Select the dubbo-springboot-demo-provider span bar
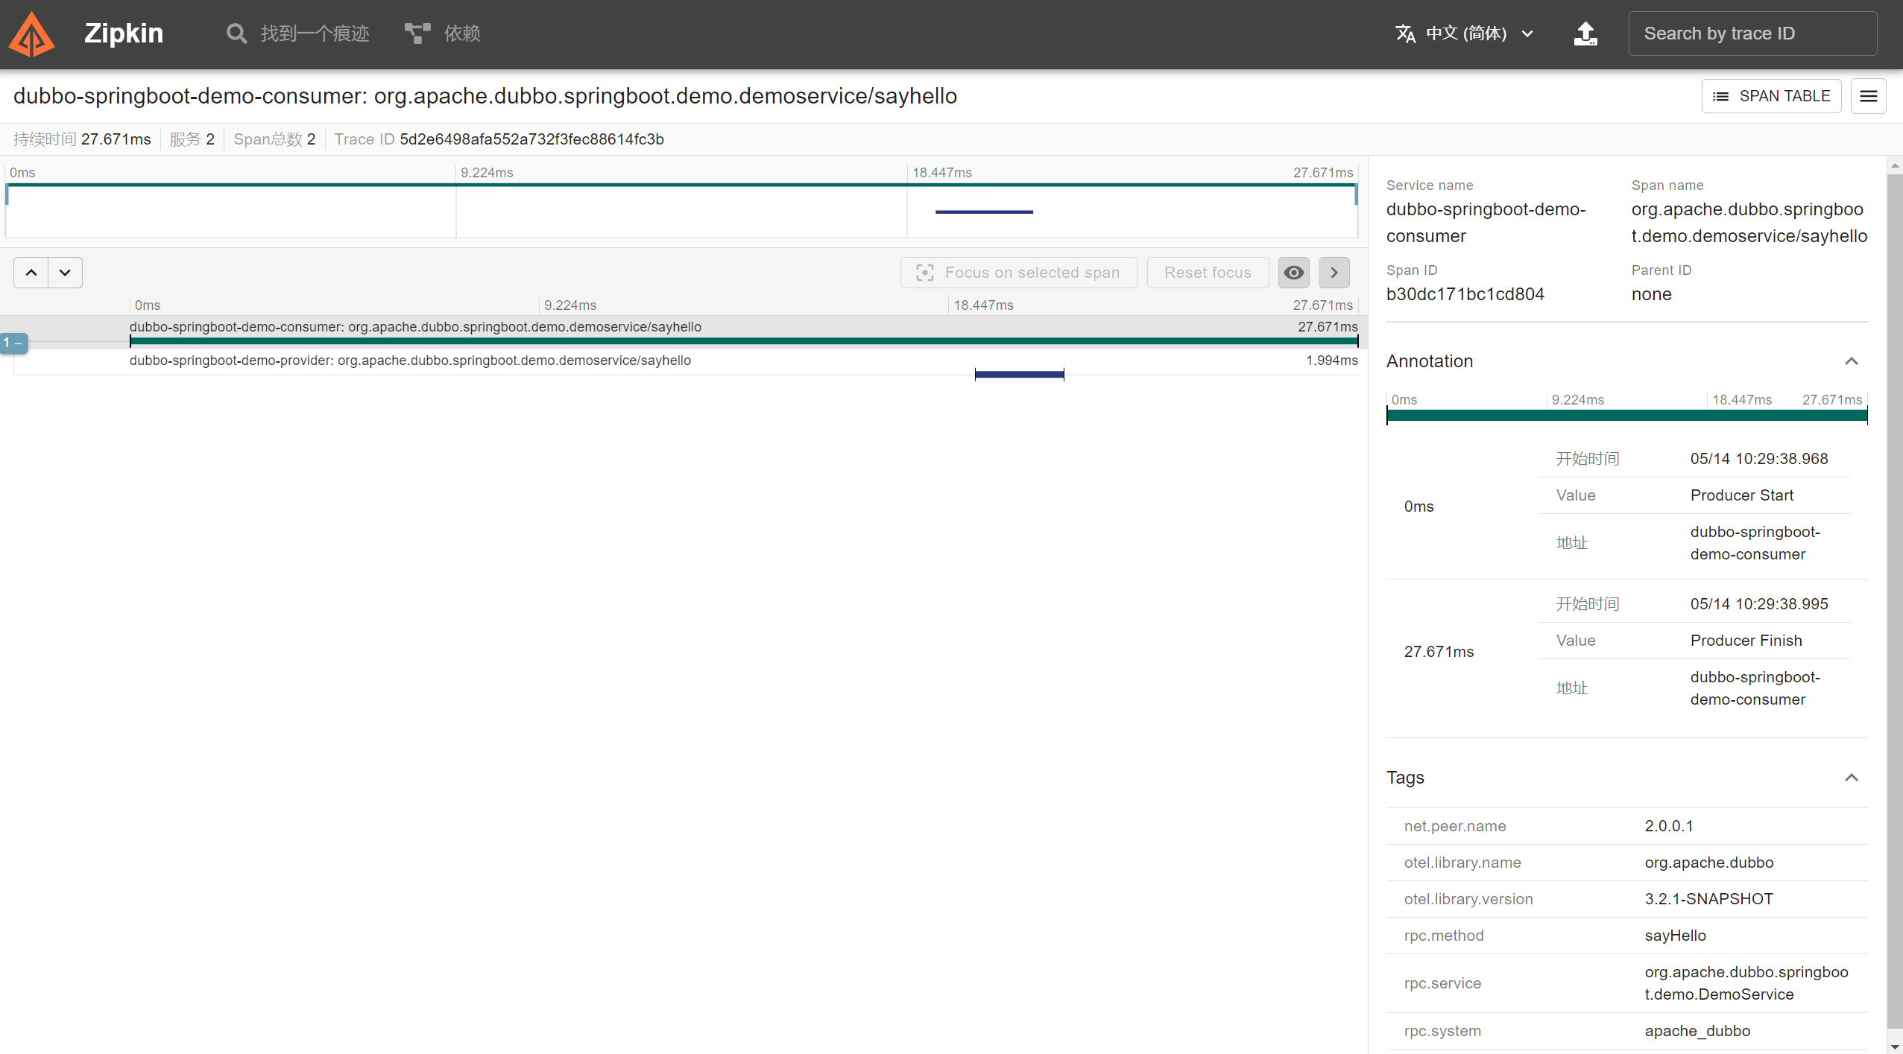The height and width of the screenshot is (1054, 1903). coord(1018,374)
